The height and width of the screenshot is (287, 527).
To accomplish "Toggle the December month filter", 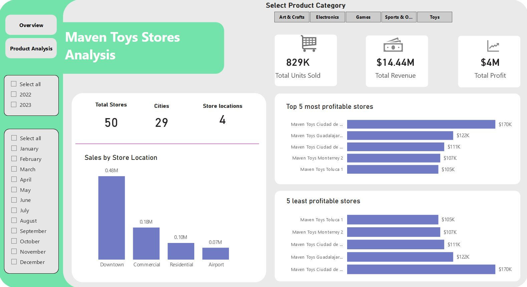I will (x=14, y=262).
